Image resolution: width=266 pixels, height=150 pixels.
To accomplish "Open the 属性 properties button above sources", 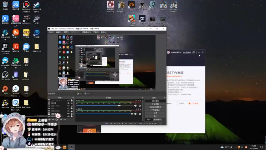I will [79, 94].
